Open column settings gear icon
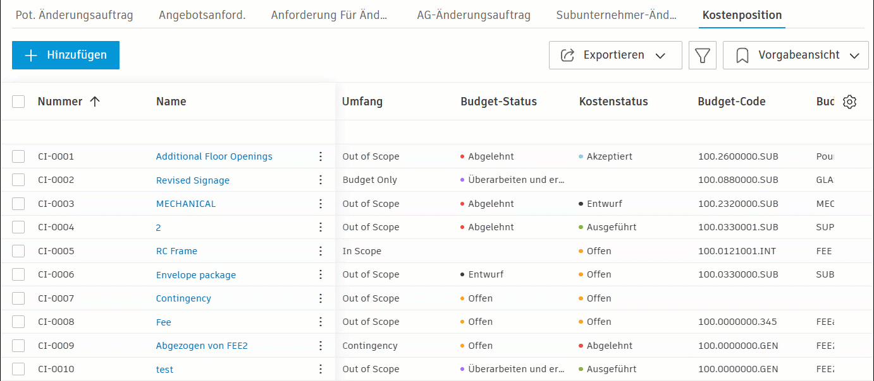The height and width of the screenshot is (381, 874). pos(850,102)
